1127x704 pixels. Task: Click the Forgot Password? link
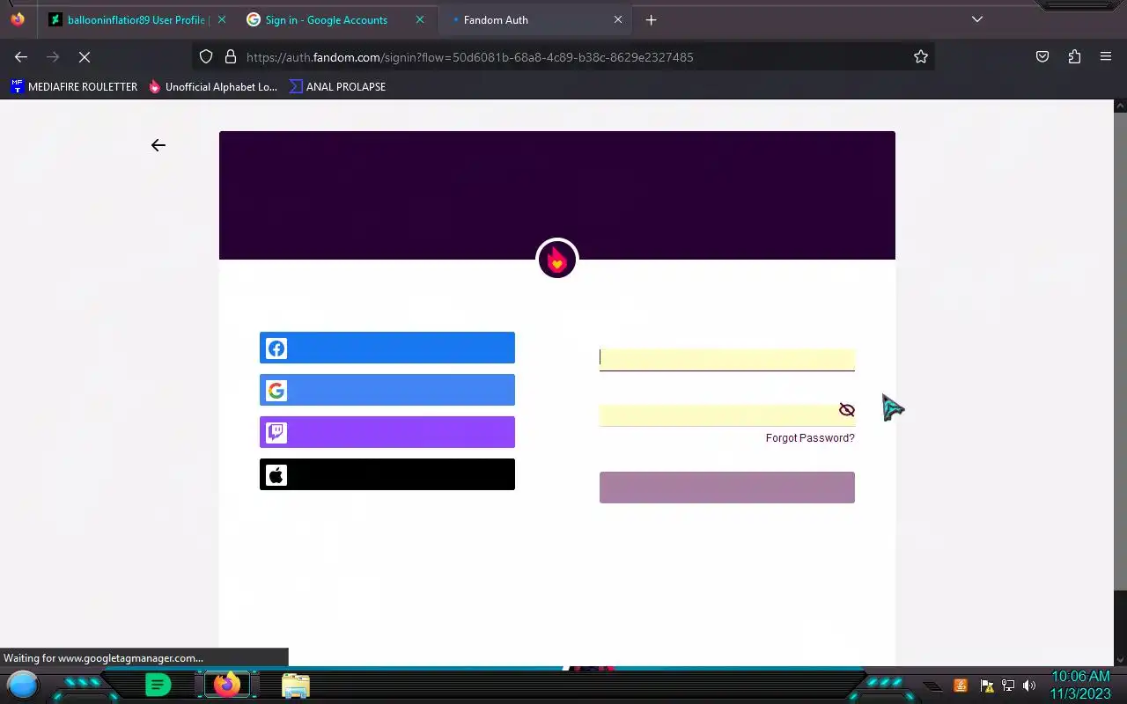pos(810,438)
